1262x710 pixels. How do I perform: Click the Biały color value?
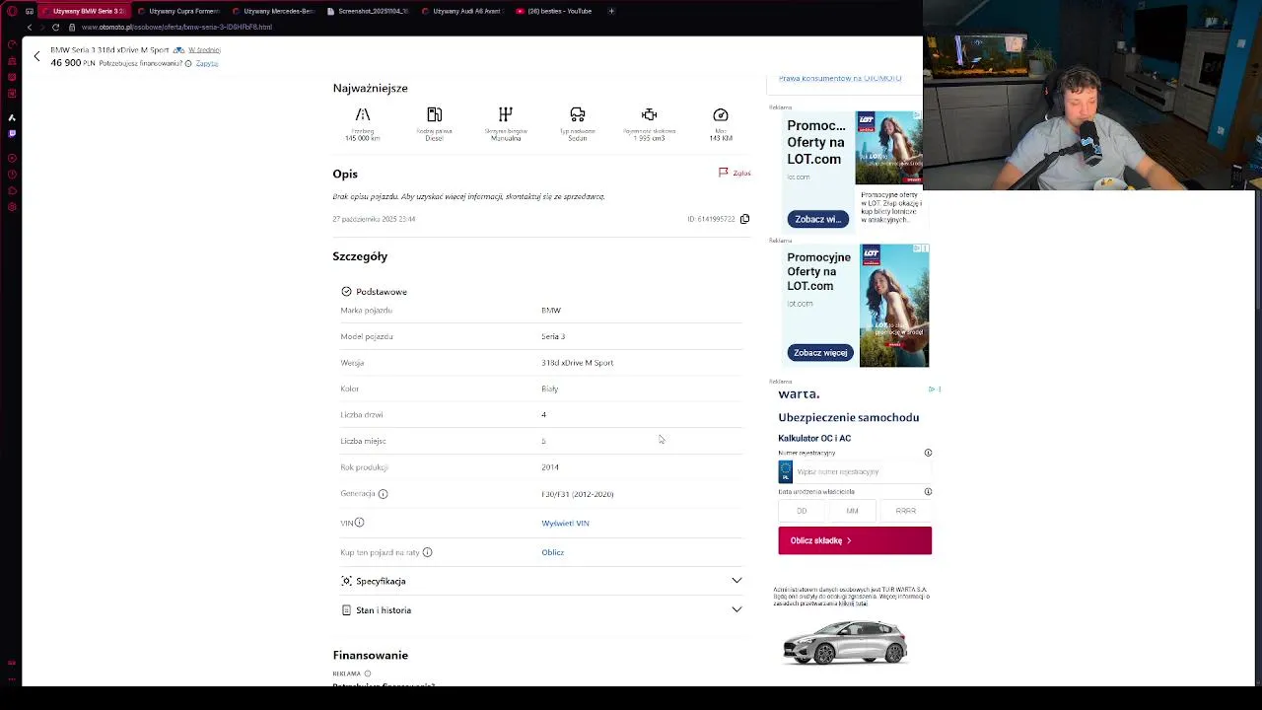coord(550,389)
